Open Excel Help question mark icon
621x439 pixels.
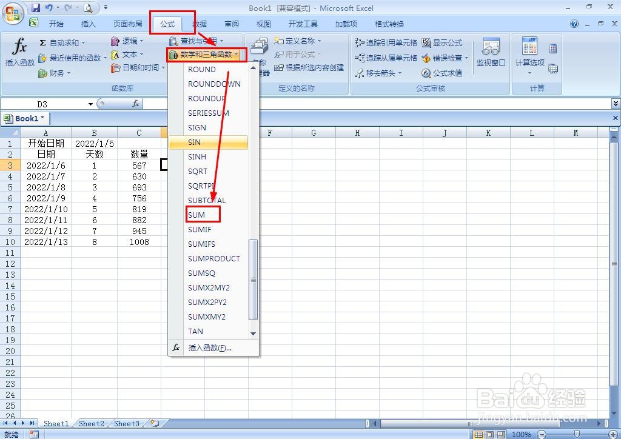[574, 24]
